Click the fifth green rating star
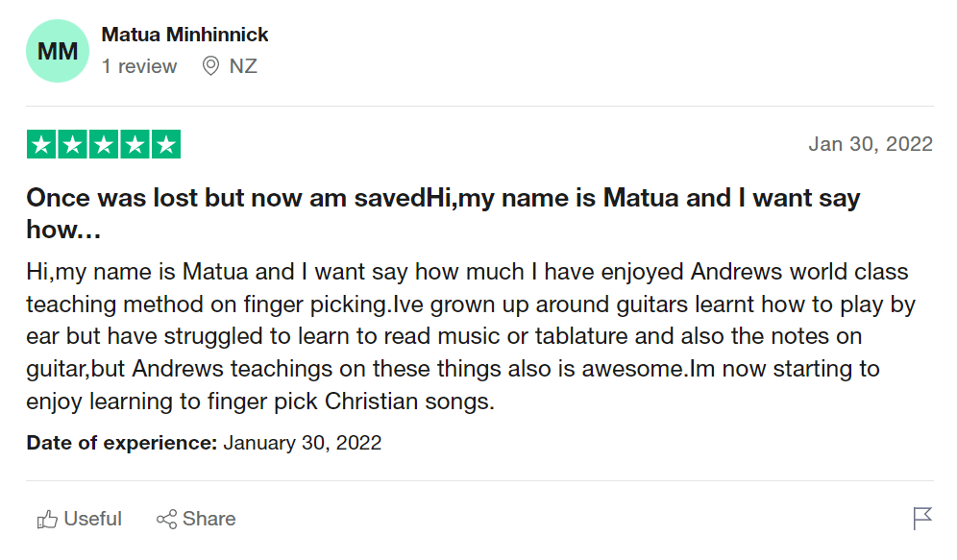Viewport: 957px width, 560px height. (x=166, y=144)
